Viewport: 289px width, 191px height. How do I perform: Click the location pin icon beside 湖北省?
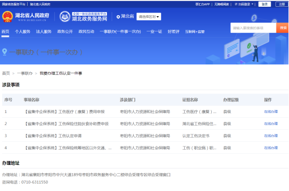coord(118,17)
